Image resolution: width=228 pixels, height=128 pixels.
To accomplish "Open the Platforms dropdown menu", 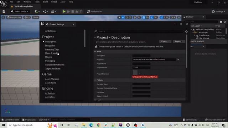I will [x=94, y=11].
